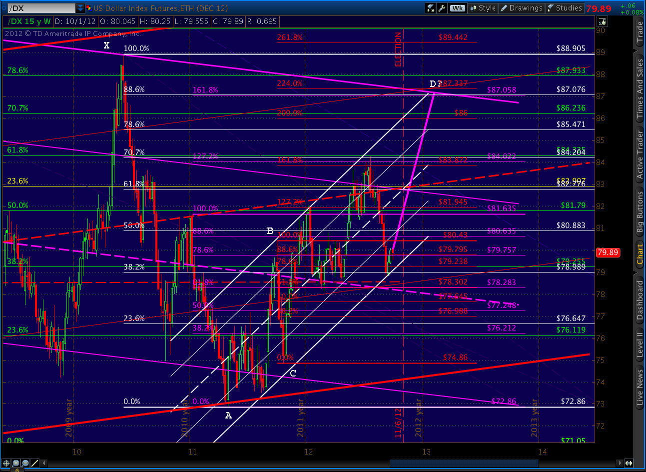Image resolution: width=646 pixels, height=472 pixels.
Task: Click the $86.236 green price label
Action: point(571,108)
